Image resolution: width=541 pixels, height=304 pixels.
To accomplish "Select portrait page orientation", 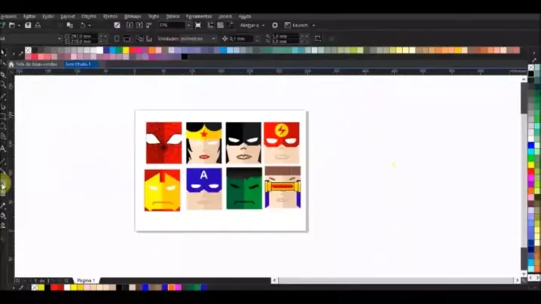I will 117,38.
